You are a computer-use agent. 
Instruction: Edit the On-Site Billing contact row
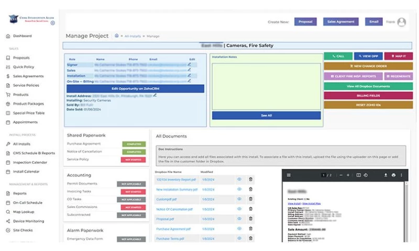[189, 81]
